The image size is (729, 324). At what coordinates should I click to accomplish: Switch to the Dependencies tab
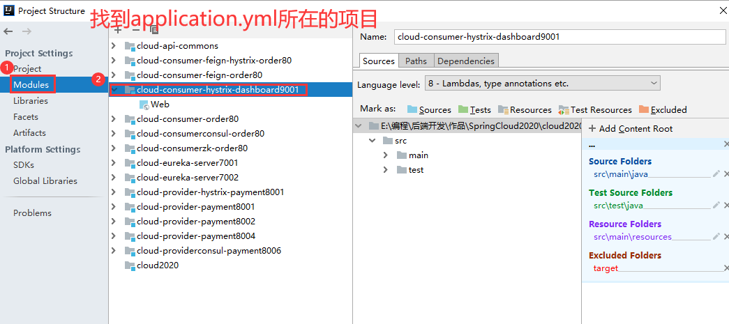tap(466, 61)
